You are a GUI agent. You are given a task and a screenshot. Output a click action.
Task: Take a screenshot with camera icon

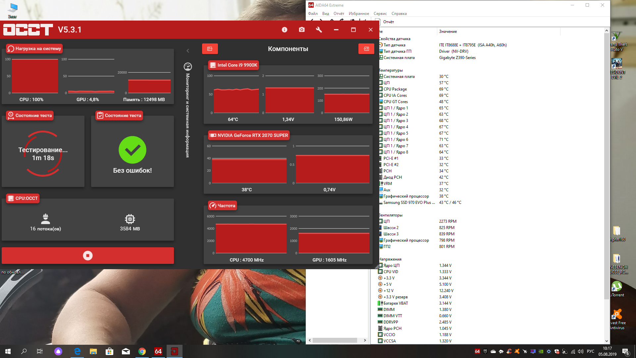(x=301, y=30)
